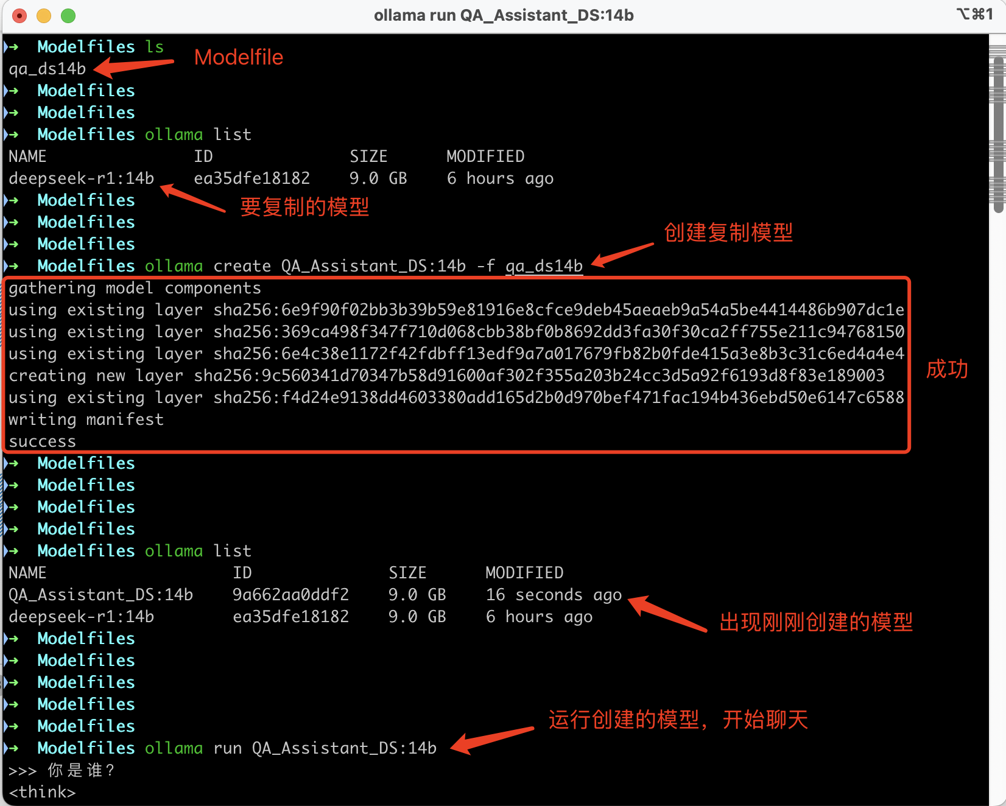This screenshot has width=1006, height=806.
Task: Click the 'ID' header in second list table
Action: pyautogui.click(x=242, y=573)
